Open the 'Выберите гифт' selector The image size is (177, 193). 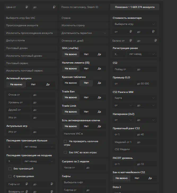84,182
